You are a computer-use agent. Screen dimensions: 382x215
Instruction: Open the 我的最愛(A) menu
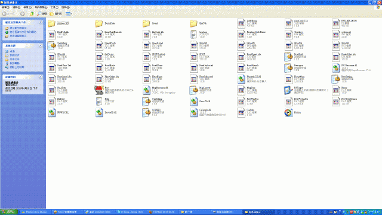click(41, 8)
